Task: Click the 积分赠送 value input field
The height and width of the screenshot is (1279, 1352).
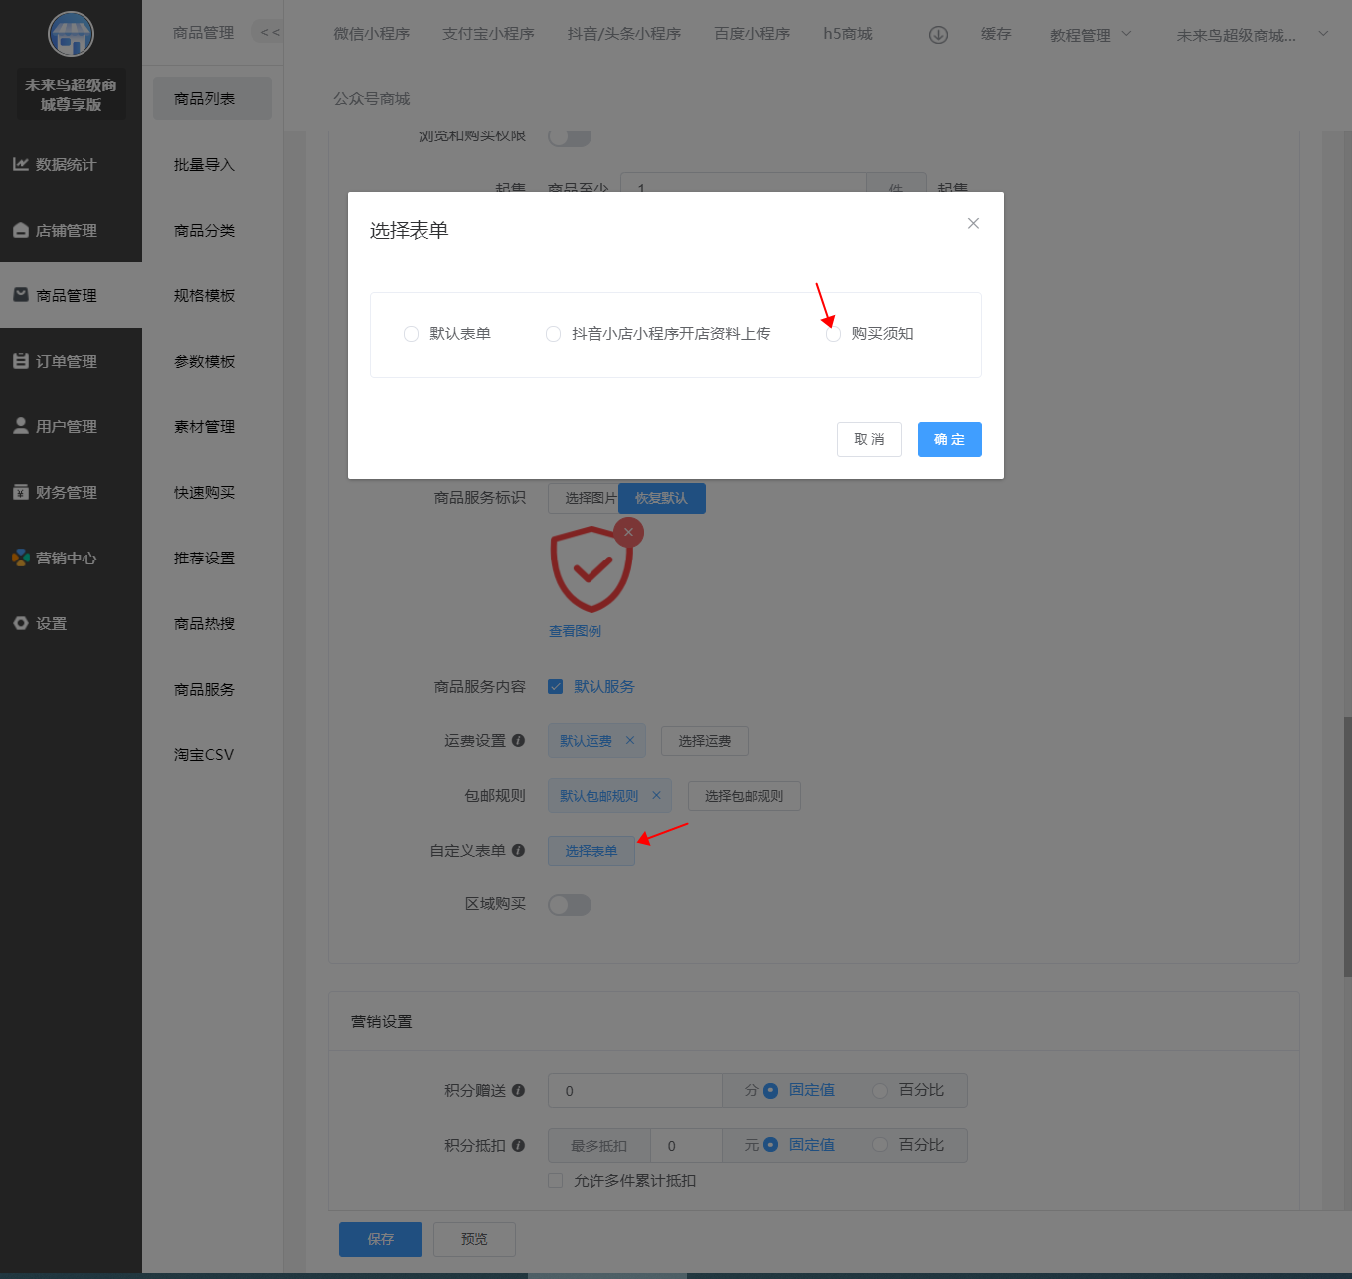Action: click(635, 1091)
